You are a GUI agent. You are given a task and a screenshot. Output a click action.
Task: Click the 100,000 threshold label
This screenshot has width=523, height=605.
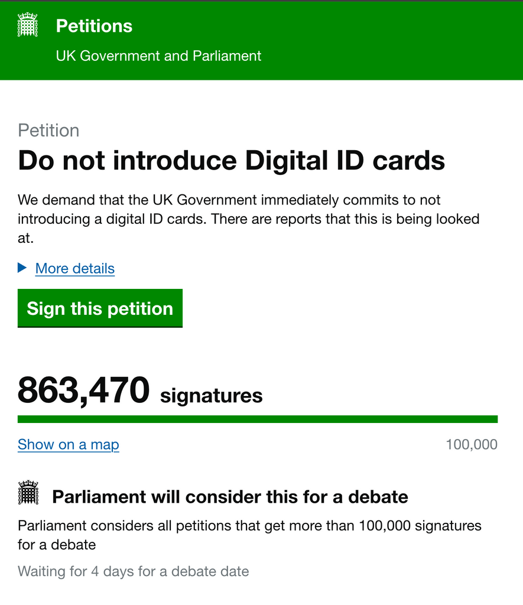pos(472,444)
